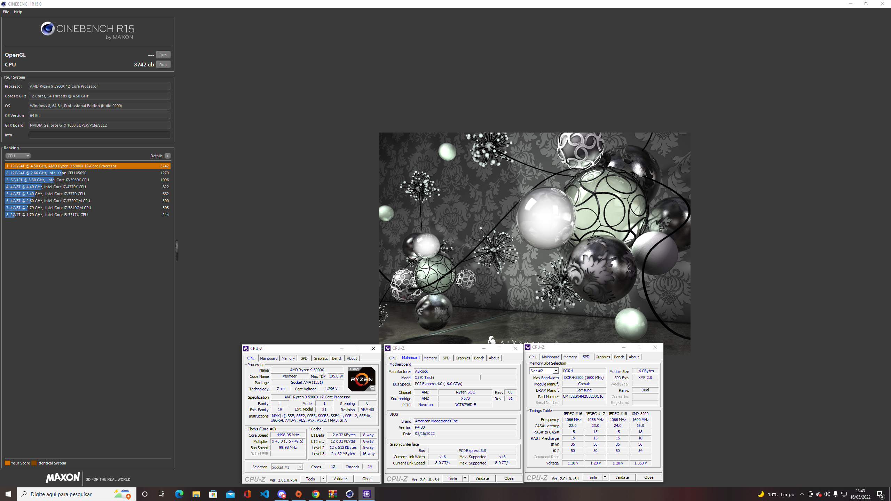This screenshot has width=891, height=501.
Task: Click the Ryzen 9 logo in CPU-Z
Action: 362,379
